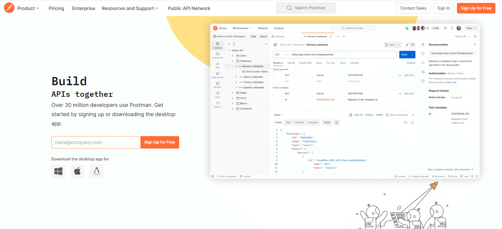Click the name@company.com email field
Image resolution: width=502 pixels, height=229 pixels.
tap(96, 142)
